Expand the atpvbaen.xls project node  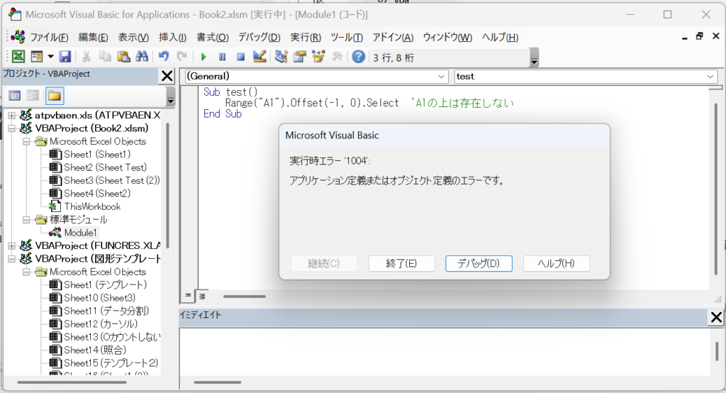(11, 116)
